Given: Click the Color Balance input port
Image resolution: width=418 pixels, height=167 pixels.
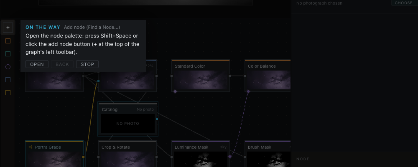Looking at the screenshot, I should [245, 76].
